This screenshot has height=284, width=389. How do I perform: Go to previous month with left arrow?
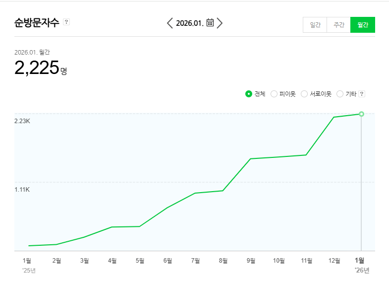170,23
